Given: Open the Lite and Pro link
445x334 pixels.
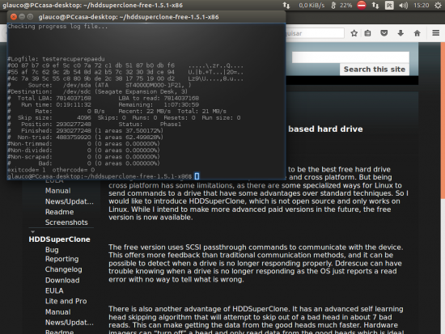Looking at the screenshot, I should [66, 301].
